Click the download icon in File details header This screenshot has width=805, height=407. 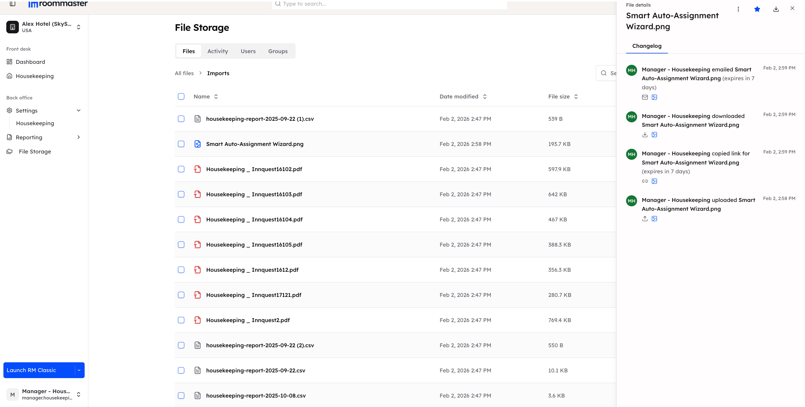coord(776,9)
